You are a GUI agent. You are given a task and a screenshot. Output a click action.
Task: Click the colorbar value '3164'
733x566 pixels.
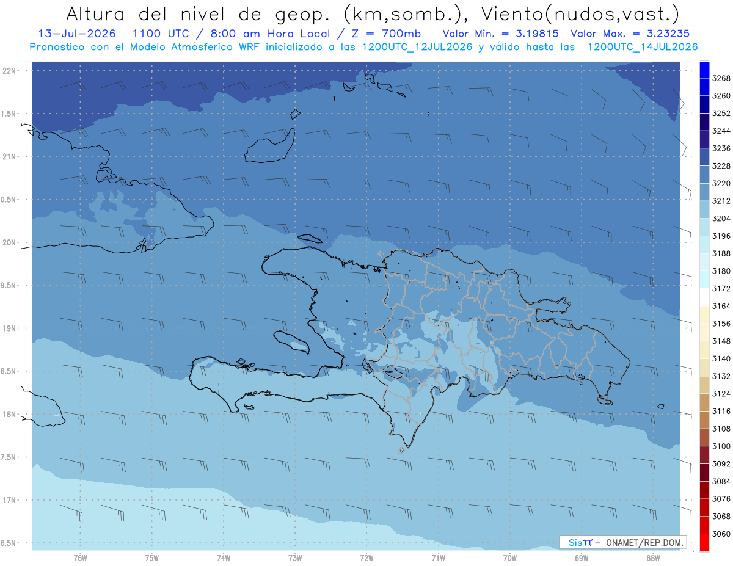tap(721, 306)
